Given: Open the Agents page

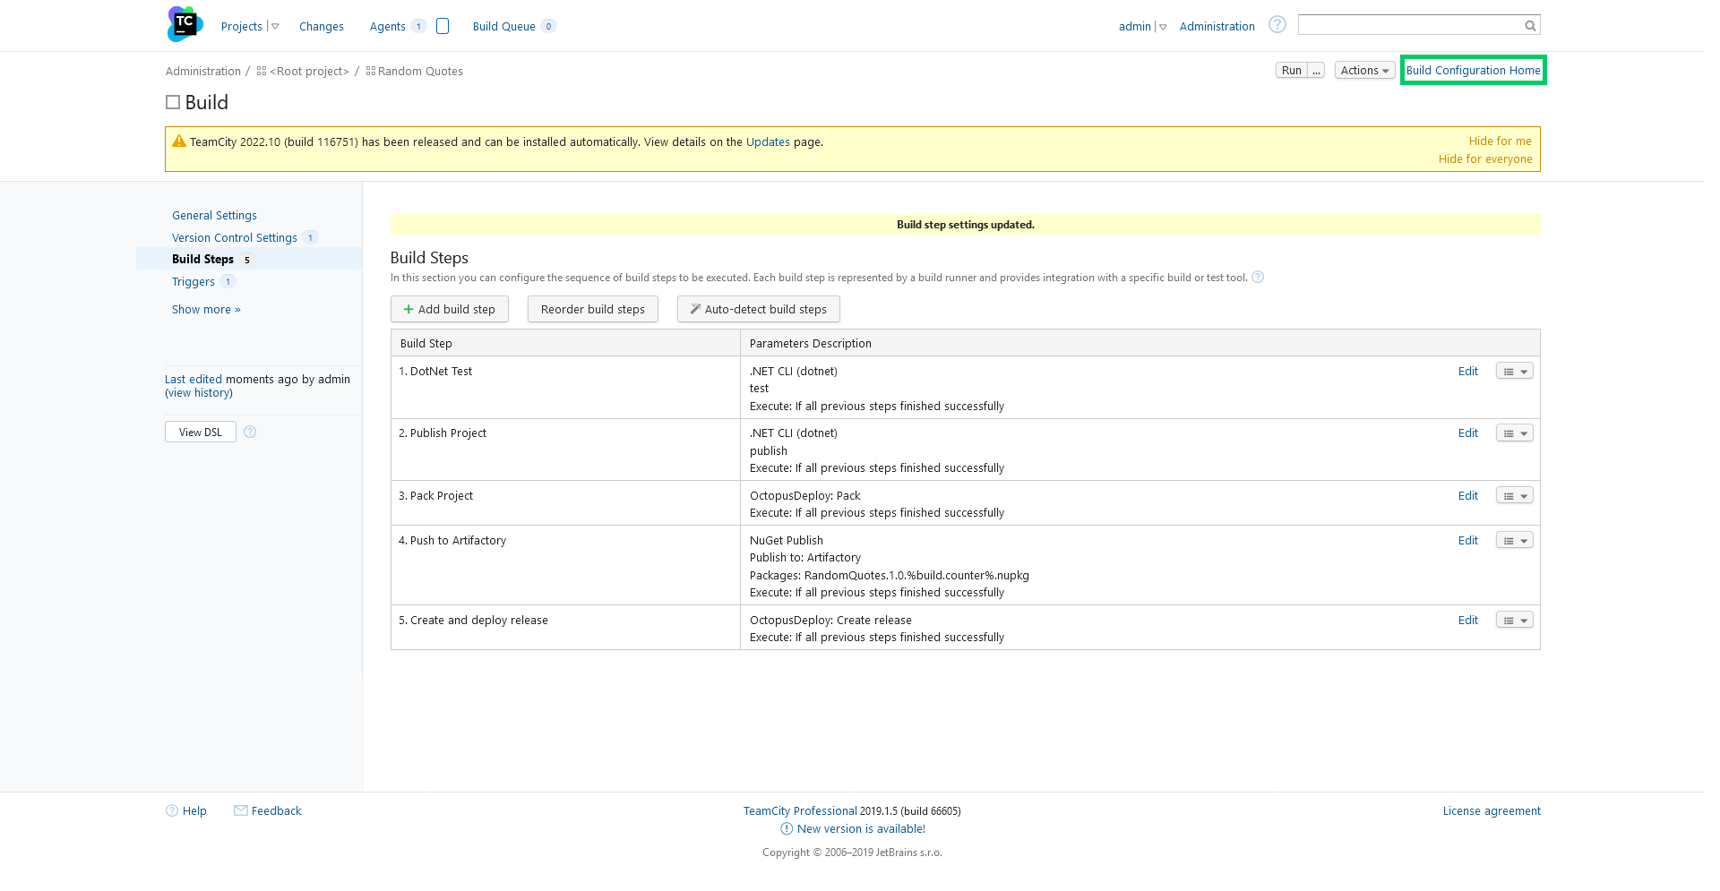Looking at the screenshot, I should click(x=388, y=27).
